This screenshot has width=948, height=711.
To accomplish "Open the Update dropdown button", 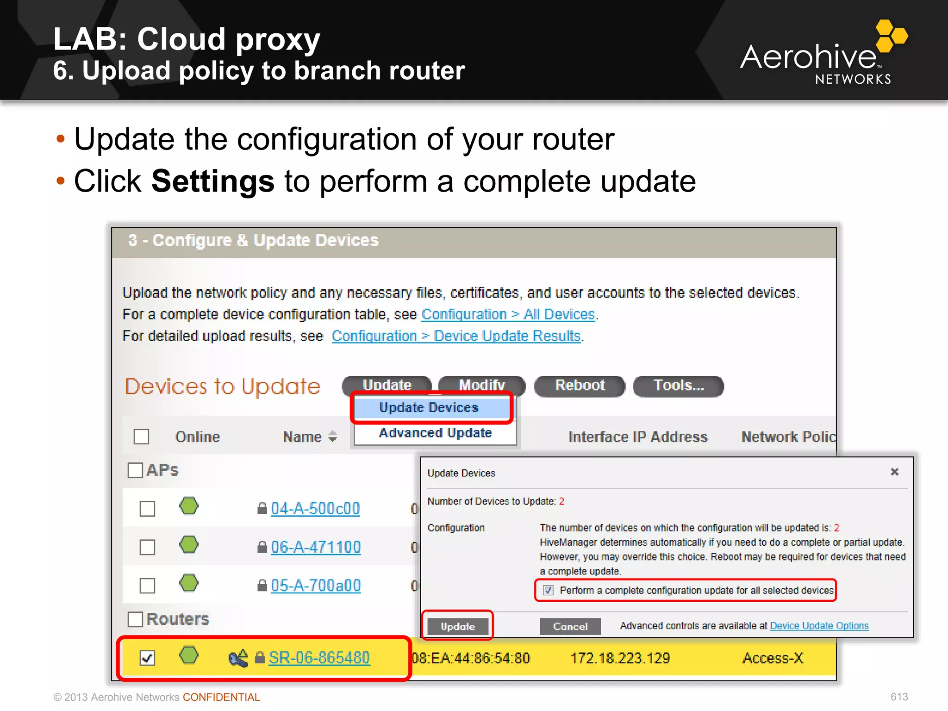I will pyautogui.click(x=387, y=385).
